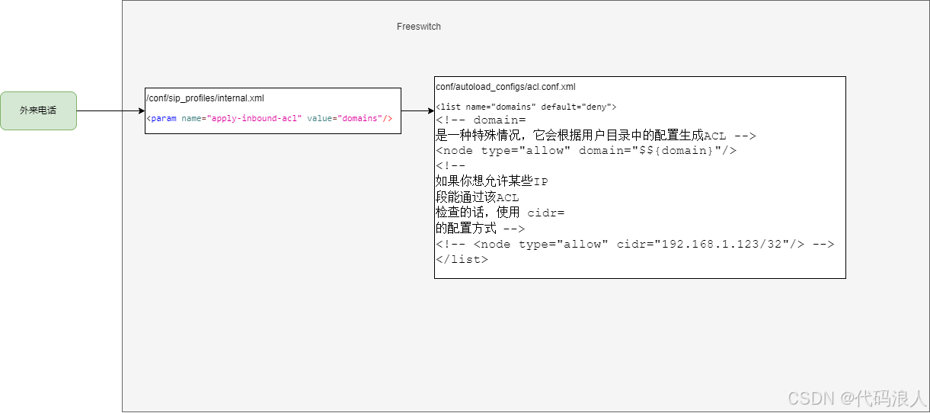This screenshot has height=413, width=930.
Task: Click the 检查的话，使用 cidr= line
Action: pyautogui.click(x=500, y=213)
